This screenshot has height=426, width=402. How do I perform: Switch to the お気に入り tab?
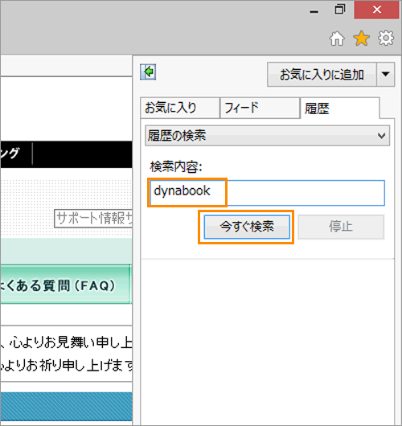click(x=179, y=108)
